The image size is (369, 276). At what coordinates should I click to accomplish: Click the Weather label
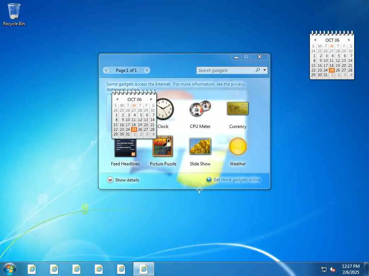pyautogui.click(x=238, y=164)
